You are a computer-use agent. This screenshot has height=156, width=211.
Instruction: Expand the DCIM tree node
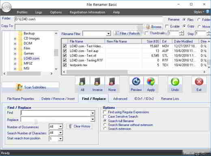coord(15,44)
